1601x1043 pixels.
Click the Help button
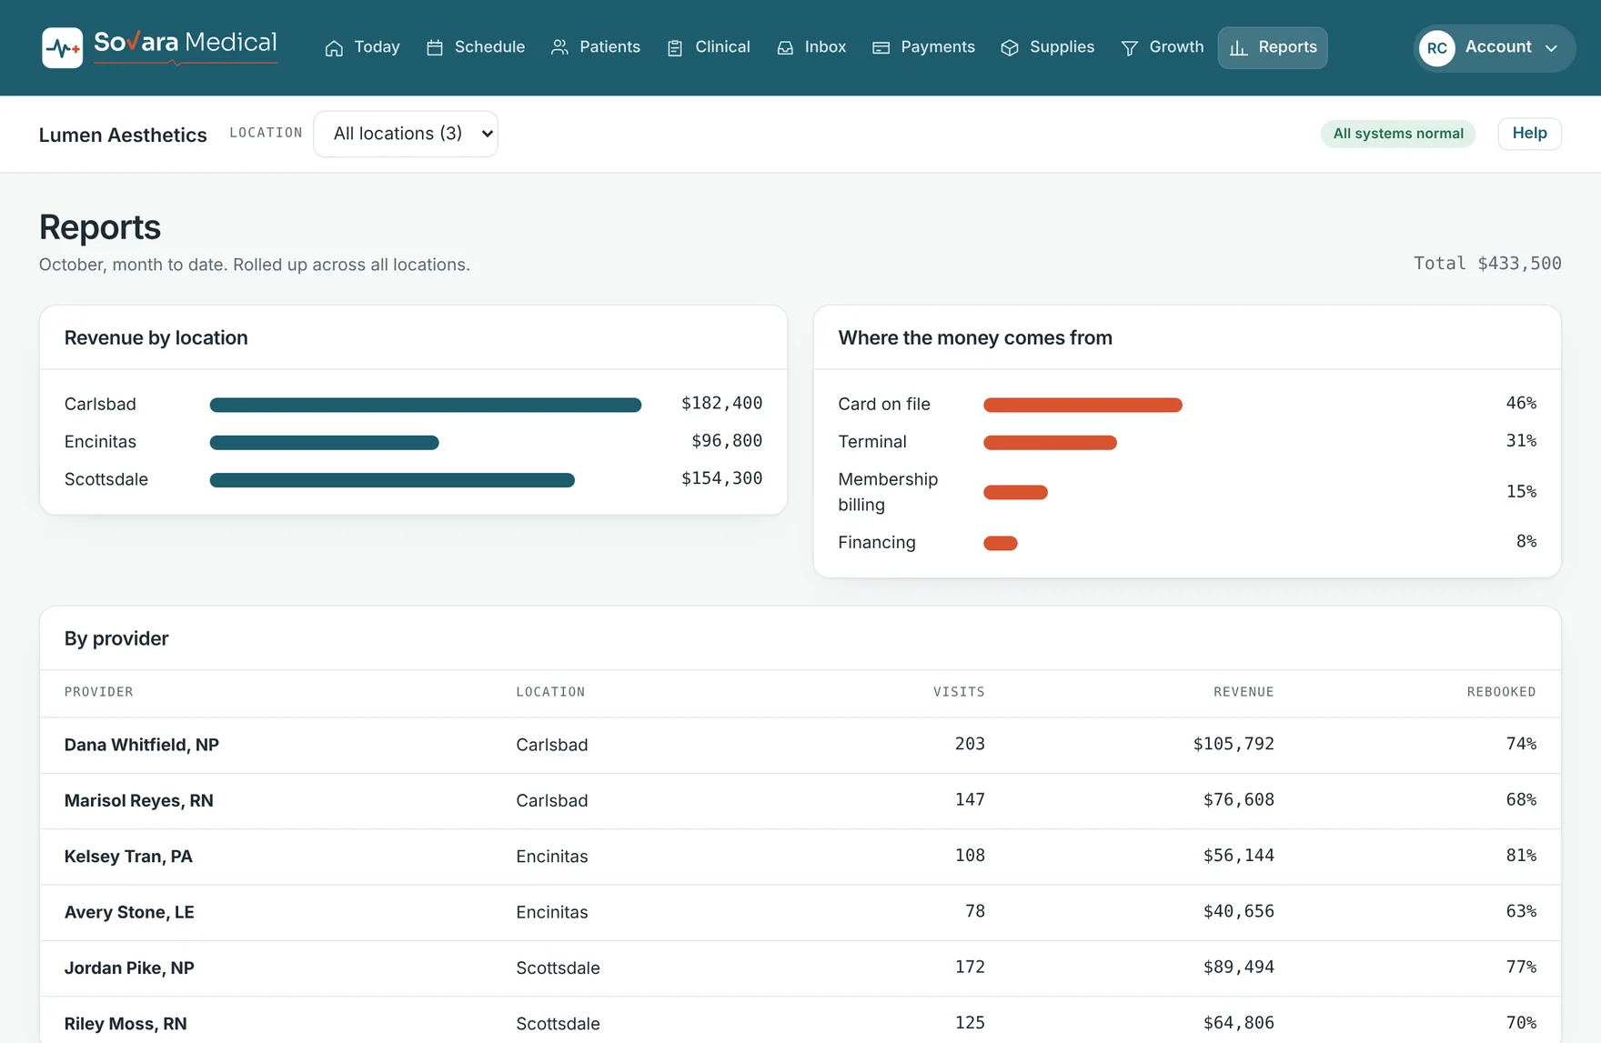pyautogui.click(x=1529, y=134)
